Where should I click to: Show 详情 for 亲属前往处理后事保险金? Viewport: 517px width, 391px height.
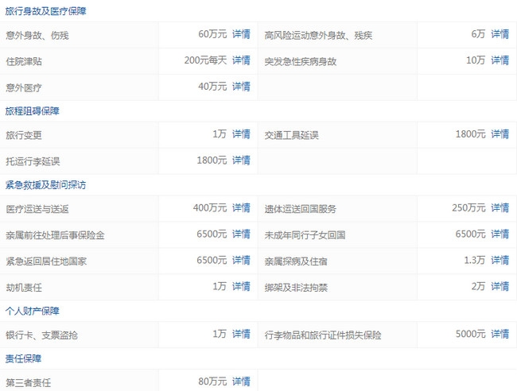241,234
